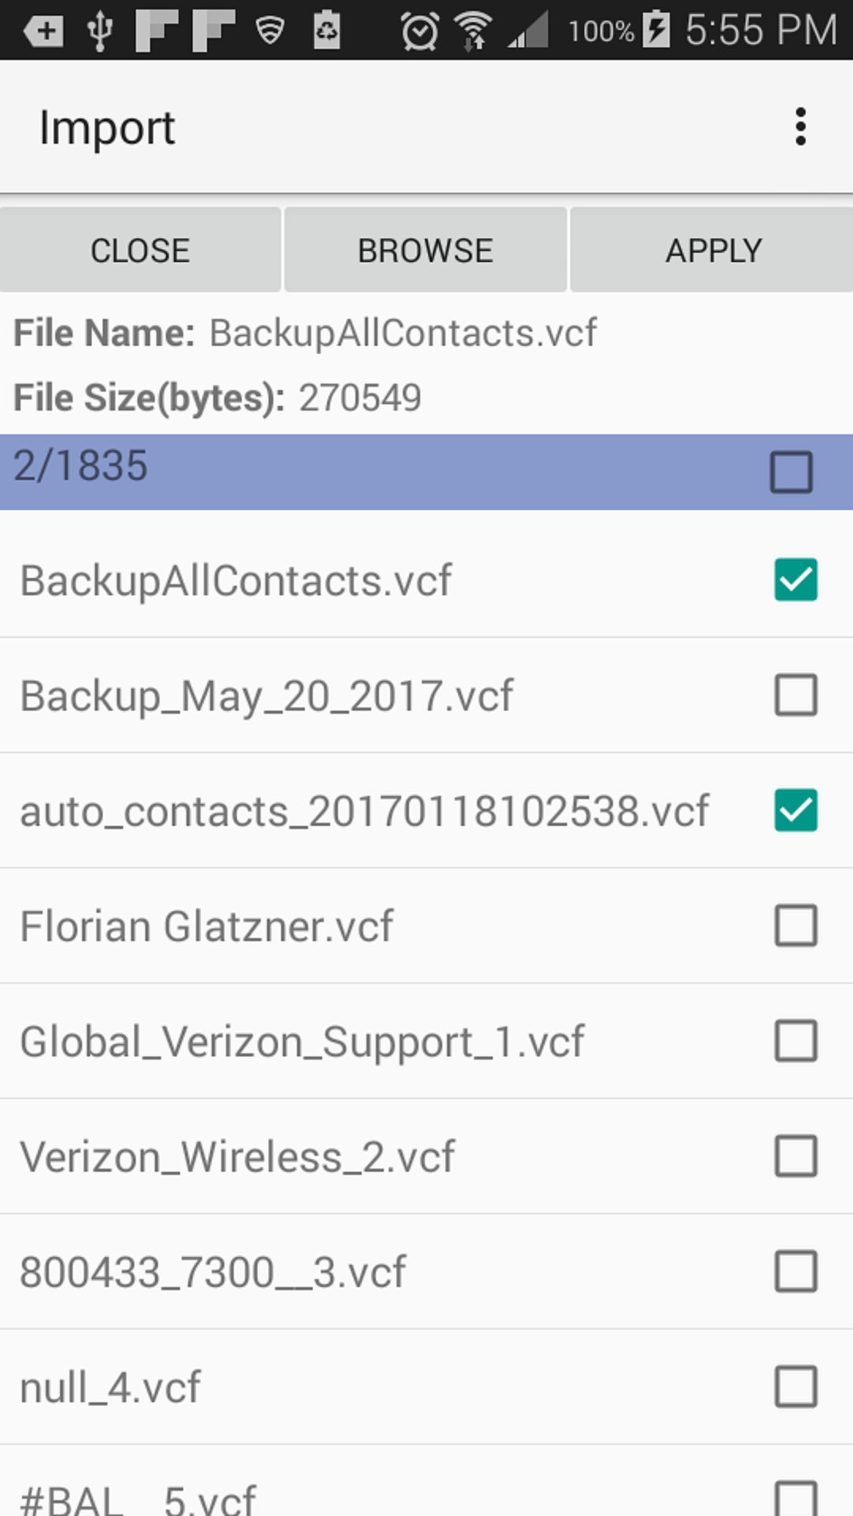Tap the APPLY button

[x=710, y=250]
